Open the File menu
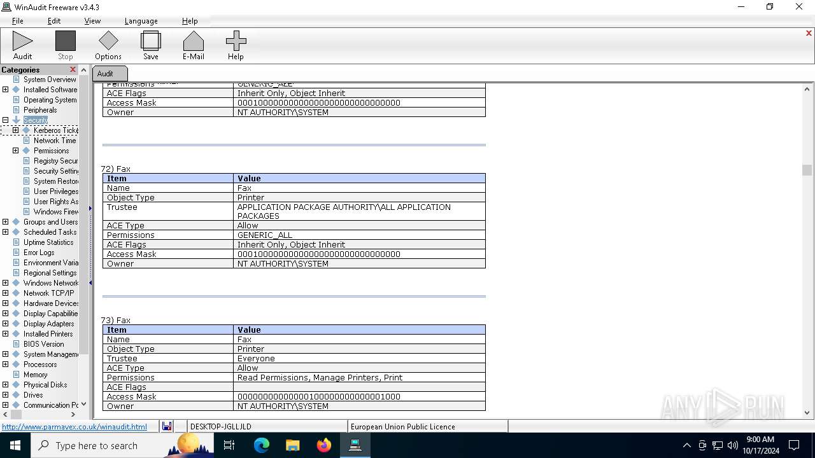Screen dimensions: 815x458 pyautogui.click(x=17, y=21)
